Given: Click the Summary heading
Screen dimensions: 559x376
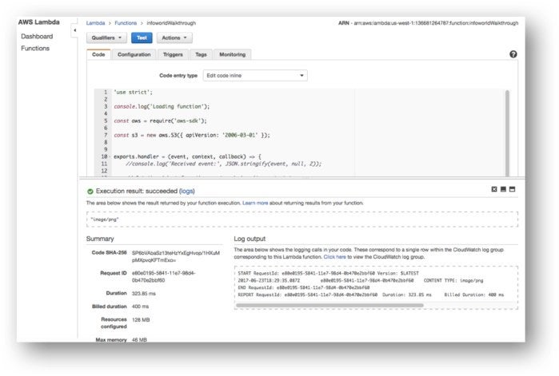Looking at the screenshot, I should pos(100,239).
